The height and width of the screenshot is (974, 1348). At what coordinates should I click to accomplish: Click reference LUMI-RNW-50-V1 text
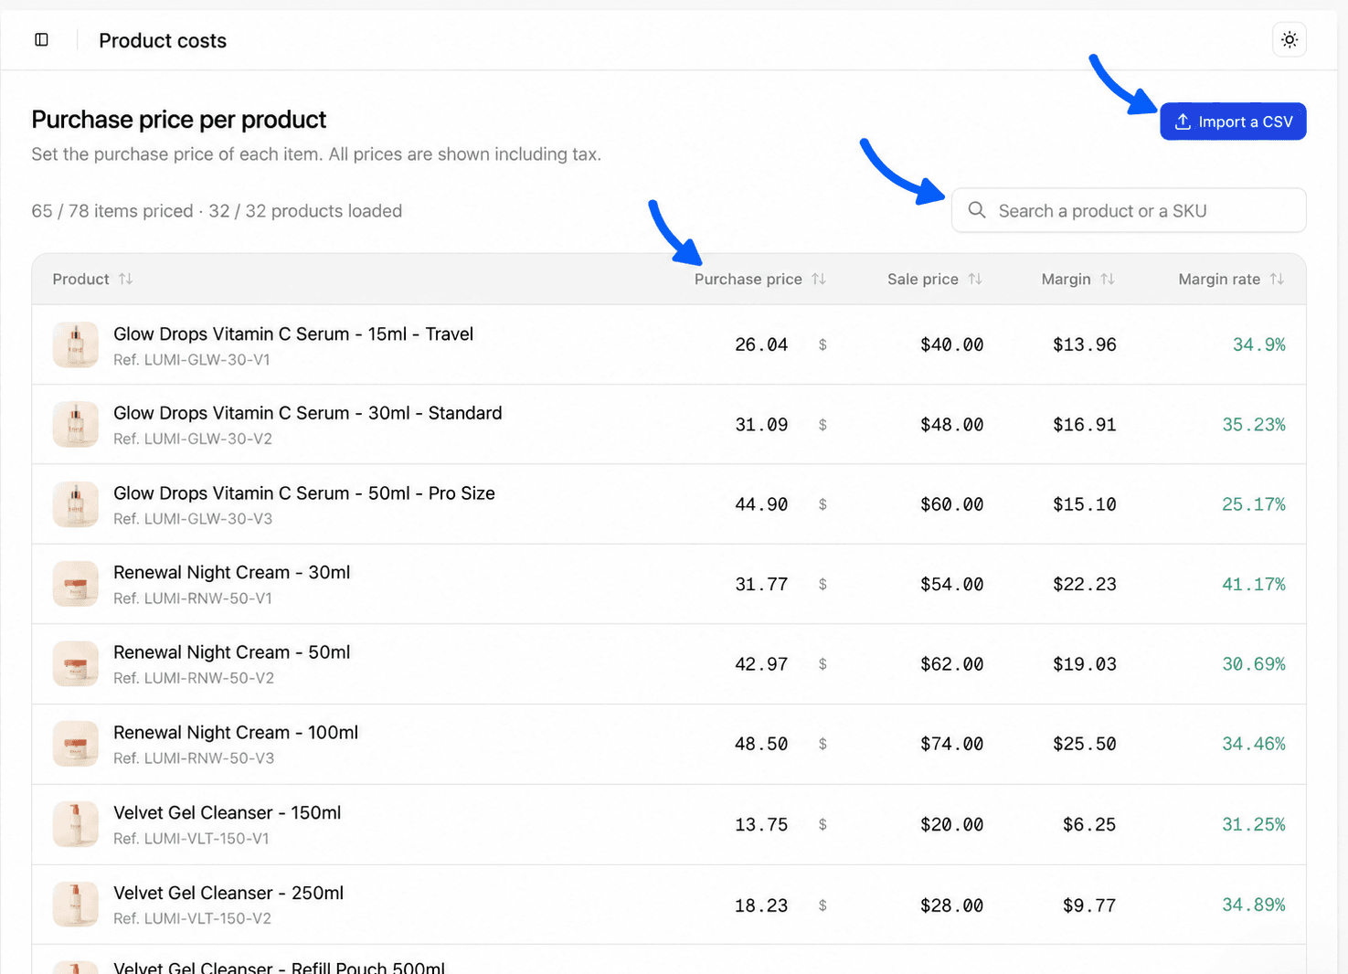click(193, 598)
